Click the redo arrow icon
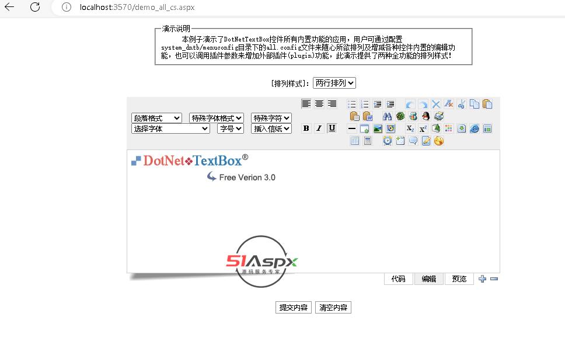Viewport: 565px width, 355px height. point(423,104)
